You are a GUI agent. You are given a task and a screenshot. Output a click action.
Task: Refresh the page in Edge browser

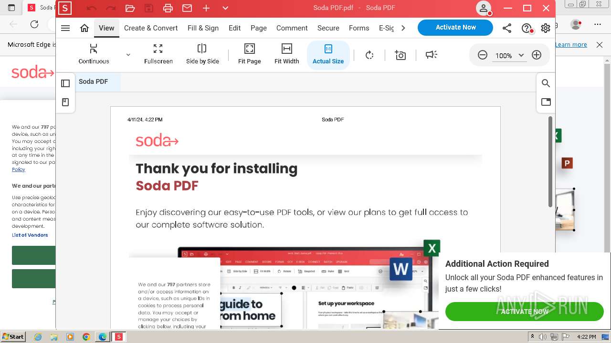pos(34,24)
